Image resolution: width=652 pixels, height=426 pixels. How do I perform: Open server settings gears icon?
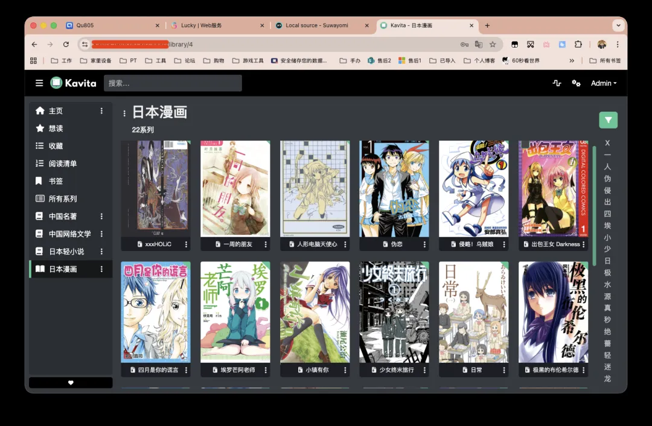point(576,83)
